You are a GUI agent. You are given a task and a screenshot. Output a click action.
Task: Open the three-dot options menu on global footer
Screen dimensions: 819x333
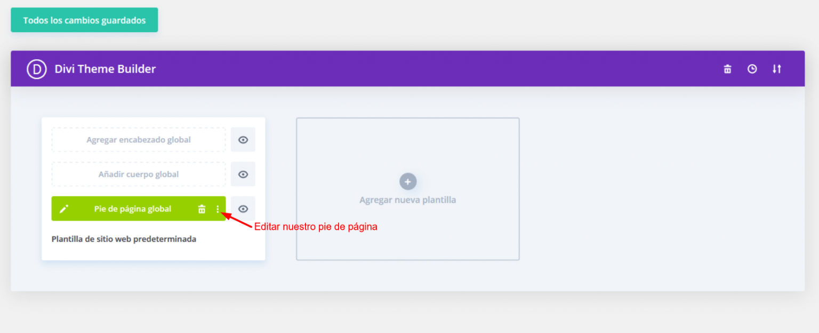(218, 209)
